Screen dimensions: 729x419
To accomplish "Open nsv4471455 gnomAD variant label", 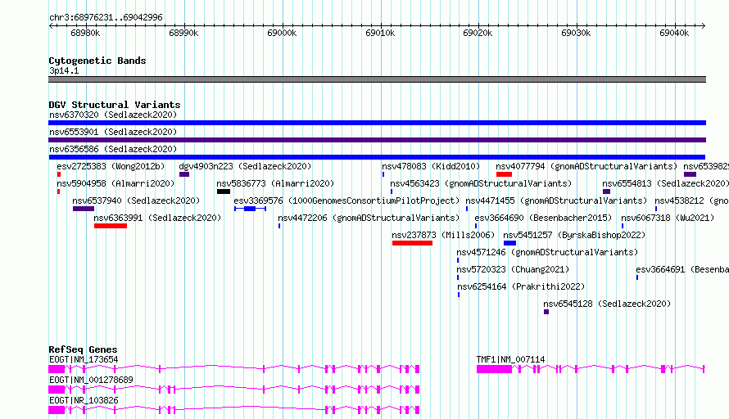I will coord(556,200).
